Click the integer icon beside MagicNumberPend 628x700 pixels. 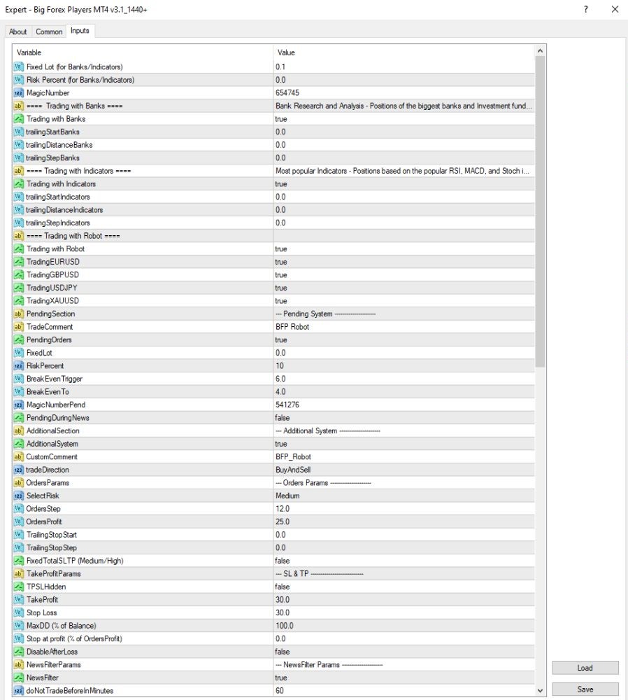(18, 405)
